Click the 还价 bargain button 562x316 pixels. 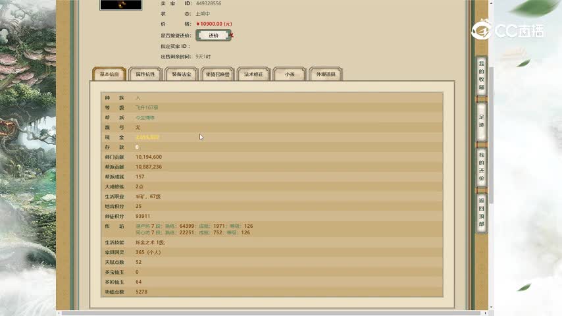(213, 36)
